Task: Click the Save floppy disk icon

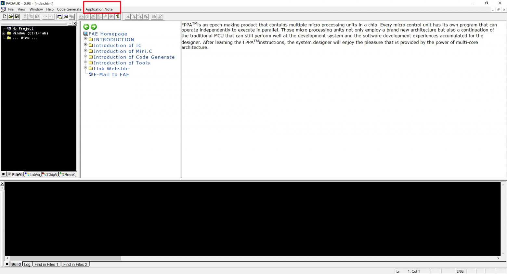Action: pyautogui.click(x=17, y=17)
